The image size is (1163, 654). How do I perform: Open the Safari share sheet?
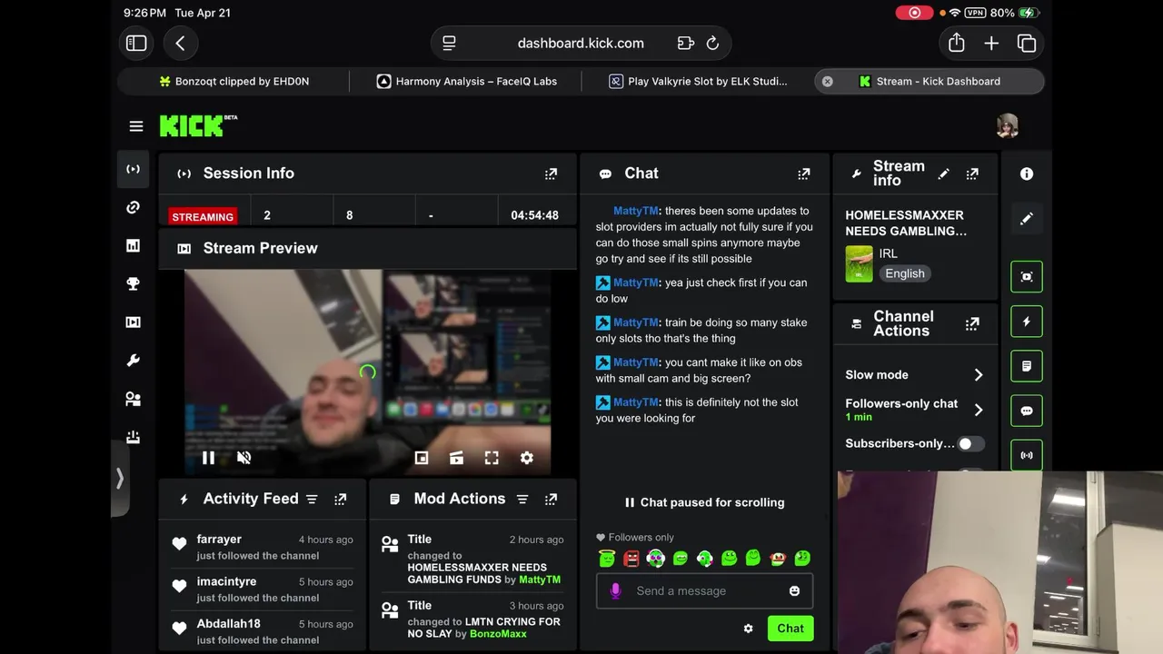pyautogui.click(x=956, y=43)
